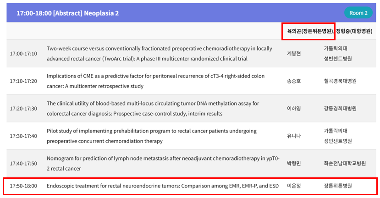Click the Room 2 badge
The height and width of the screenshot is (198, 380).
358,13
